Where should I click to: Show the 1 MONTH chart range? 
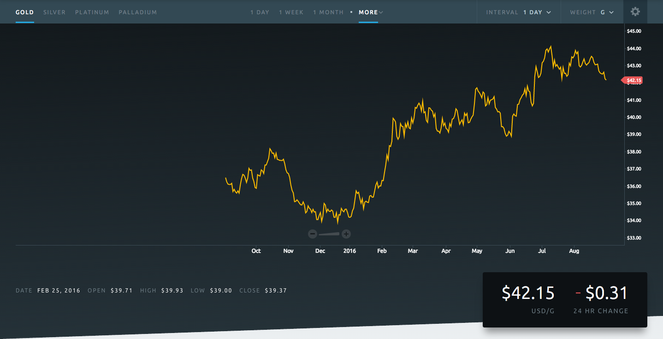pos(328,12)
